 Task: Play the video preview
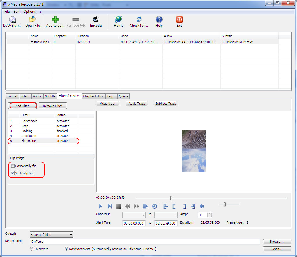[x=101, y=206]
